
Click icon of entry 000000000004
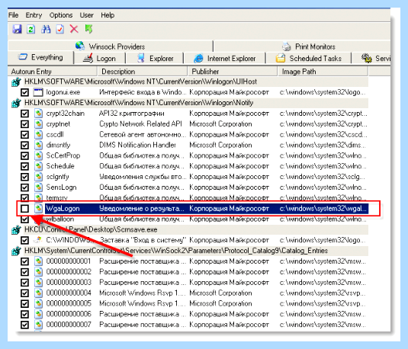pyautogui.click(x=38, y=293)
